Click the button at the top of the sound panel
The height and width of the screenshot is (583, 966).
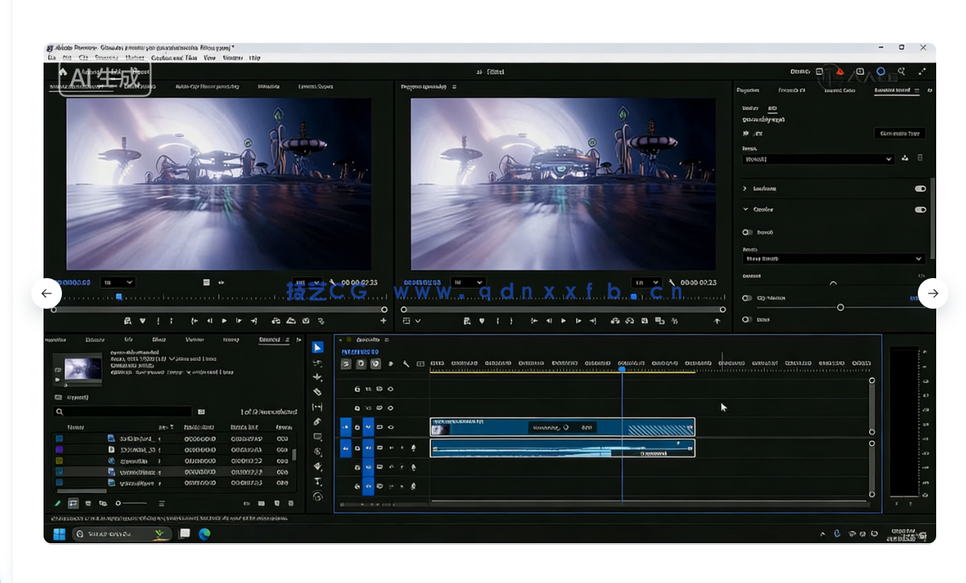[x=900, y=133]
